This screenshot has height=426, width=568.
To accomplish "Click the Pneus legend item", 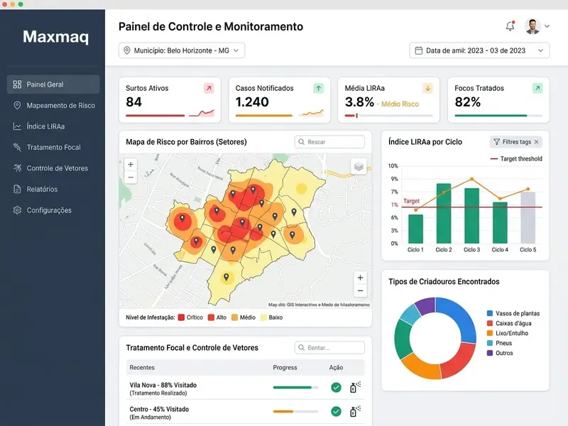I will (x=499, y=343).
